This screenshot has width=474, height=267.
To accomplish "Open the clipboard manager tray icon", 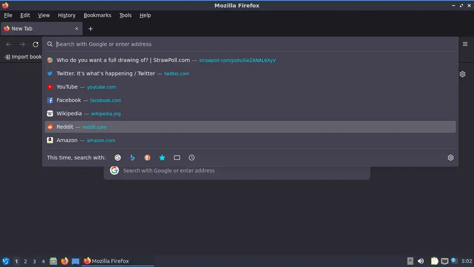I will pos(435,261).
